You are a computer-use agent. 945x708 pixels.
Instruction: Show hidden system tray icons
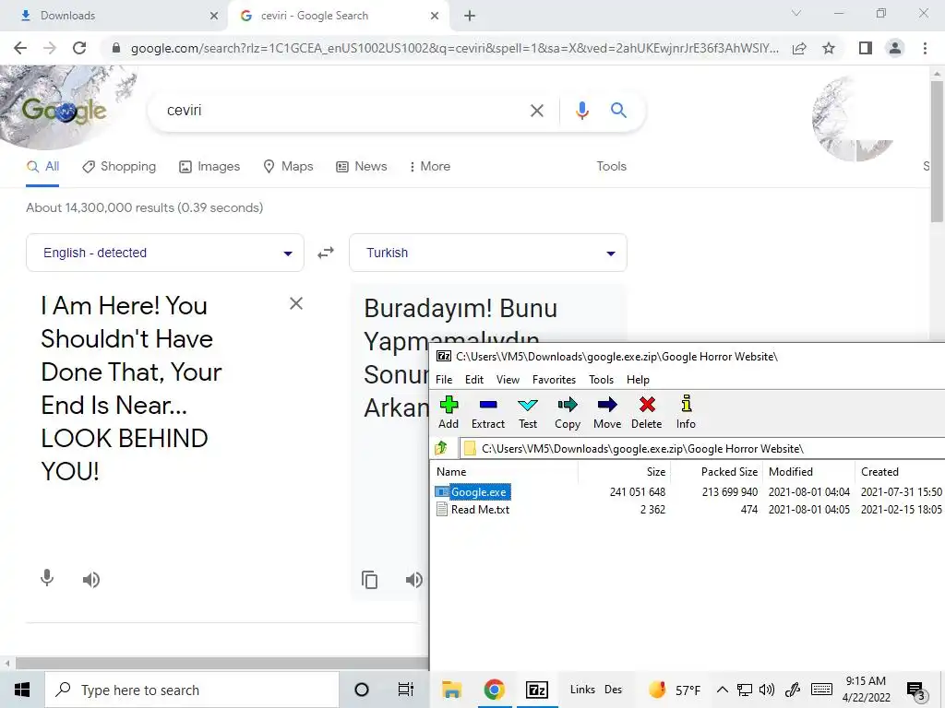722,690
